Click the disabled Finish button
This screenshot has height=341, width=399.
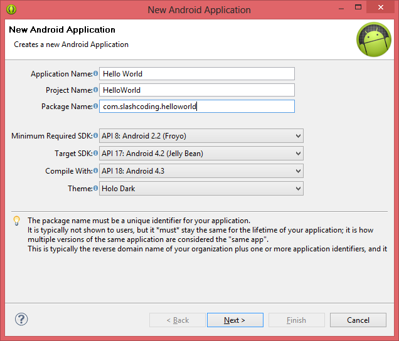[297, 320]
